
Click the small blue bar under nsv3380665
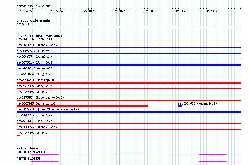[x=180, y=106]
